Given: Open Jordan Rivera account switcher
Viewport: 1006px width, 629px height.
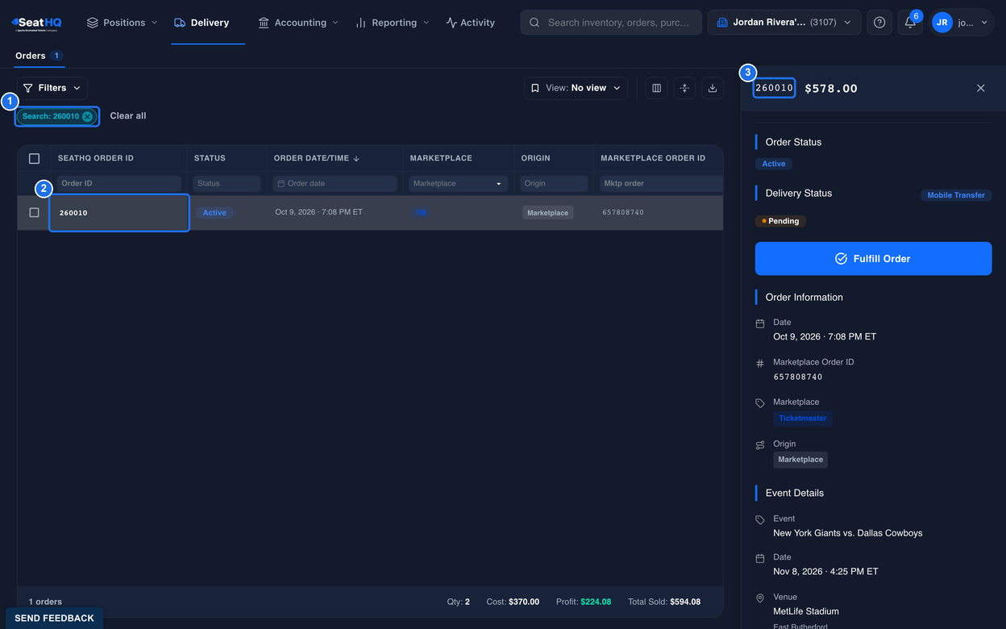Looking at the screenshot, I should 784,23.
